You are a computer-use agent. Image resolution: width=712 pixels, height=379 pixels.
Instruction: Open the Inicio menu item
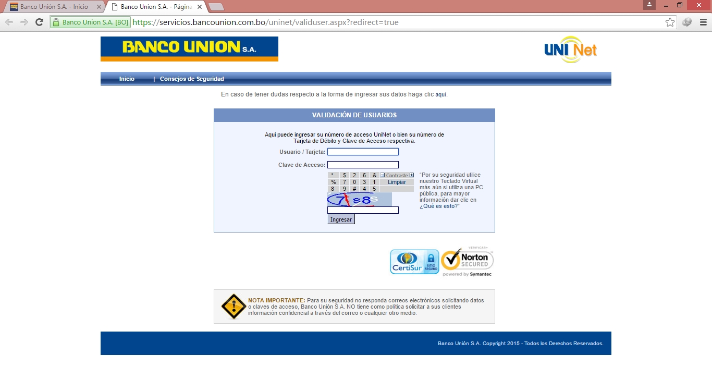point(127,79)
